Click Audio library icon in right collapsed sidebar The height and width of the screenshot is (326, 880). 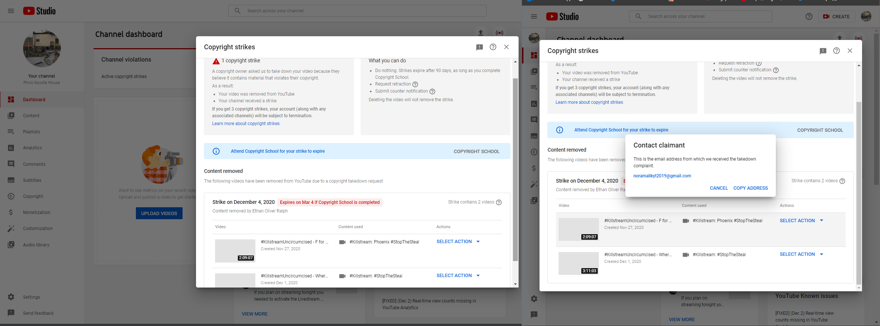tap(534, 201)
